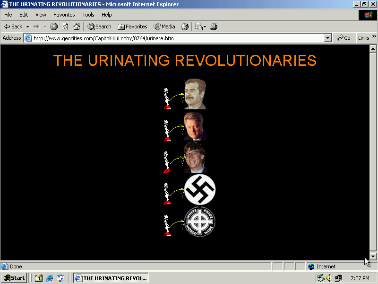Click the White Pride World Wide emblem
The image size is (378, 284).
(x=200, y=222)
